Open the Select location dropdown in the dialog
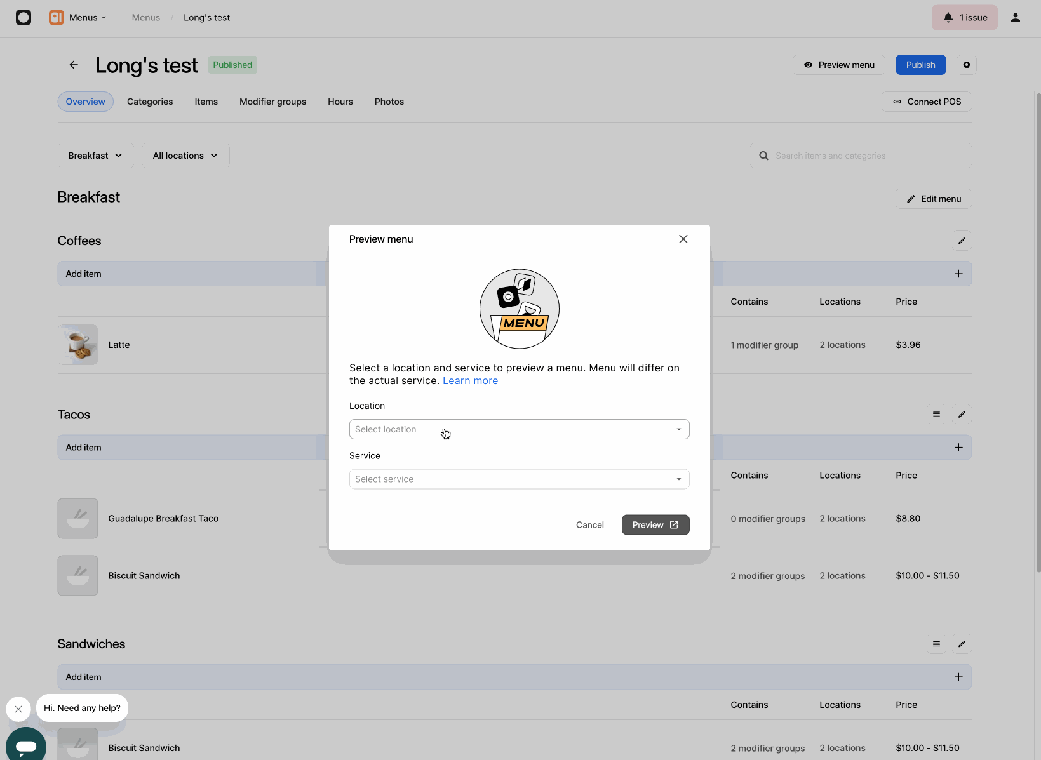This screenshot has height=760, width=1041. (x=519, y=429)
